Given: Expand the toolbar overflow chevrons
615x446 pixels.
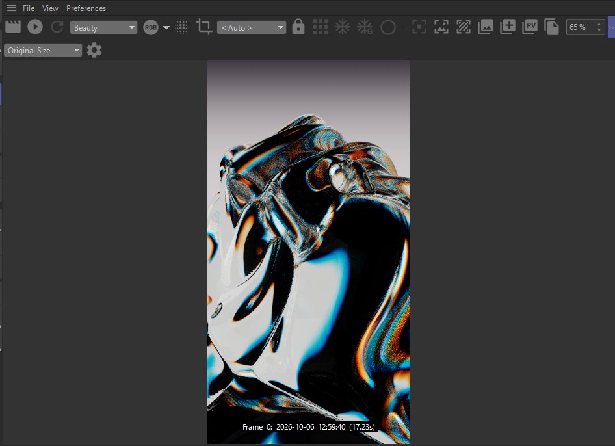Looking at the screenshot, I should click(611, 27).
